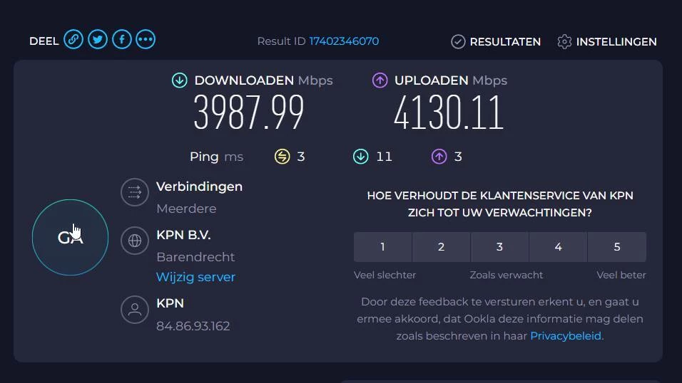
Task: Click the copy link share icon
Action: 73,40
